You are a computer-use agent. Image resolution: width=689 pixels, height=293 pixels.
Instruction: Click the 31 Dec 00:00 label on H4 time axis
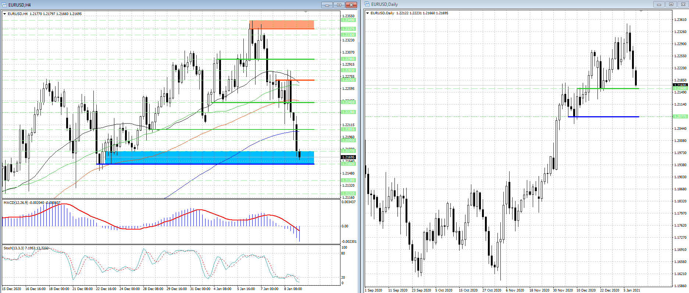(200, 289)
